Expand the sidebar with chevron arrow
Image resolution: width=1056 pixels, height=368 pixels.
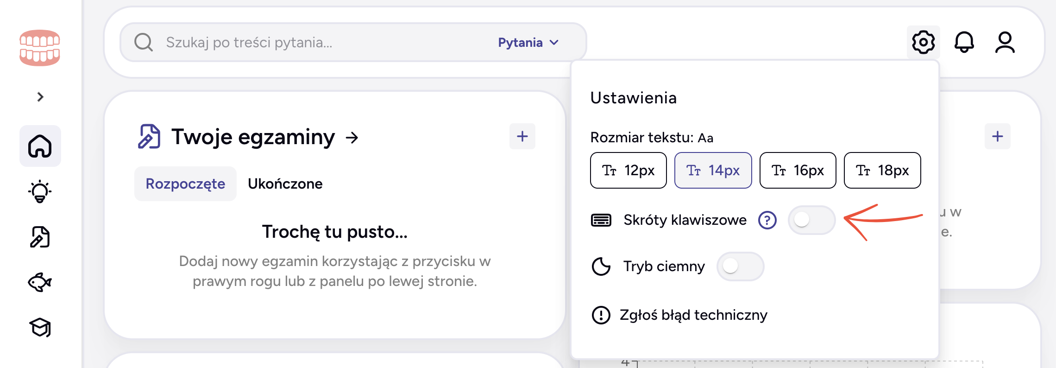[40, 97]
